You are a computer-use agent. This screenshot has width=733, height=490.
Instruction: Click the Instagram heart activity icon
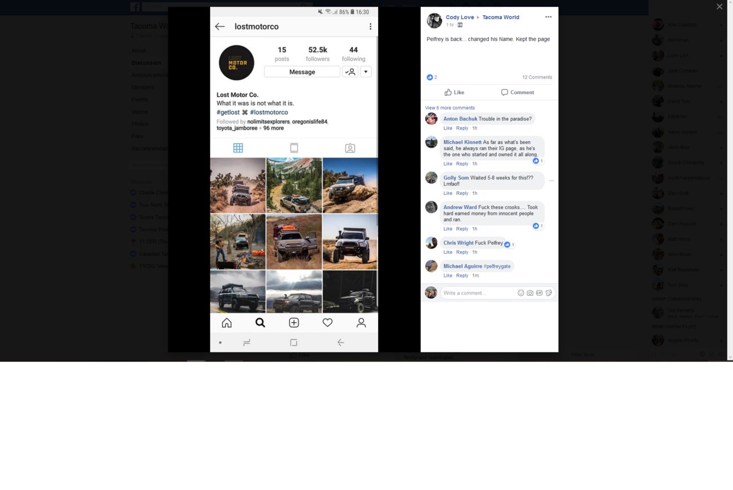(327, 323)
